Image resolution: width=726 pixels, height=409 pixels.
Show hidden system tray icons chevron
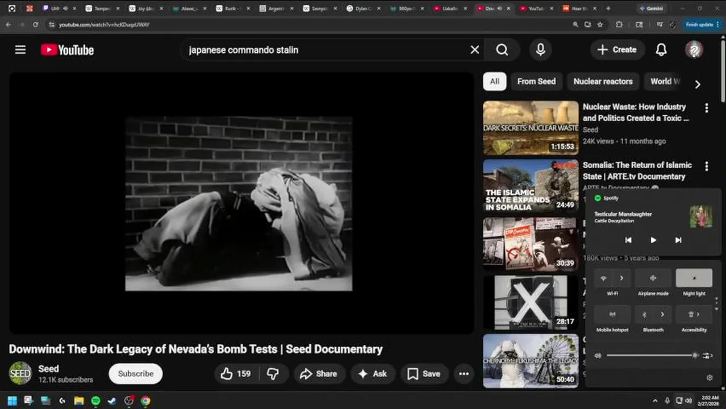click(x=655, y=401)
